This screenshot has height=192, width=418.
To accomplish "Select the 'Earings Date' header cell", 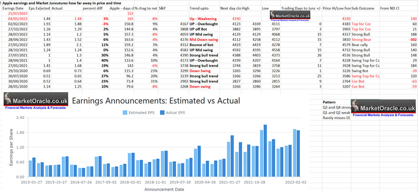I will click(x=15, y=9).
